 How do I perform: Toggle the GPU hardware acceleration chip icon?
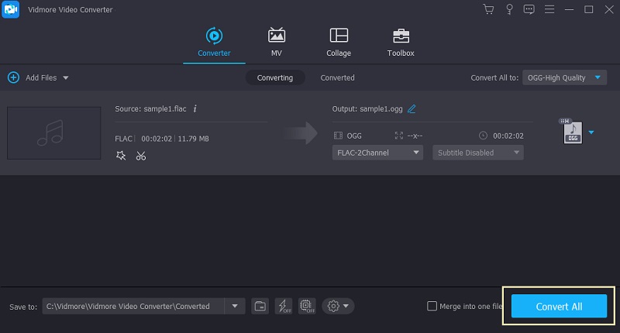307,306
